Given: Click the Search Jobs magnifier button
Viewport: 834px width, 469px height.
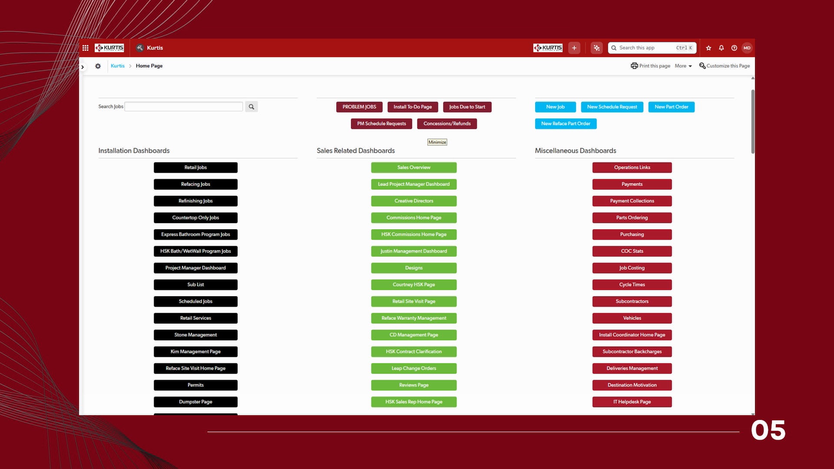Looking at the screenshot, I should [x=251, y=107].
